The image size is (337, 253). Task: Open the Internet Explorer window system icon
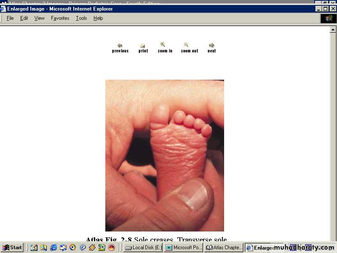point(3,8)
